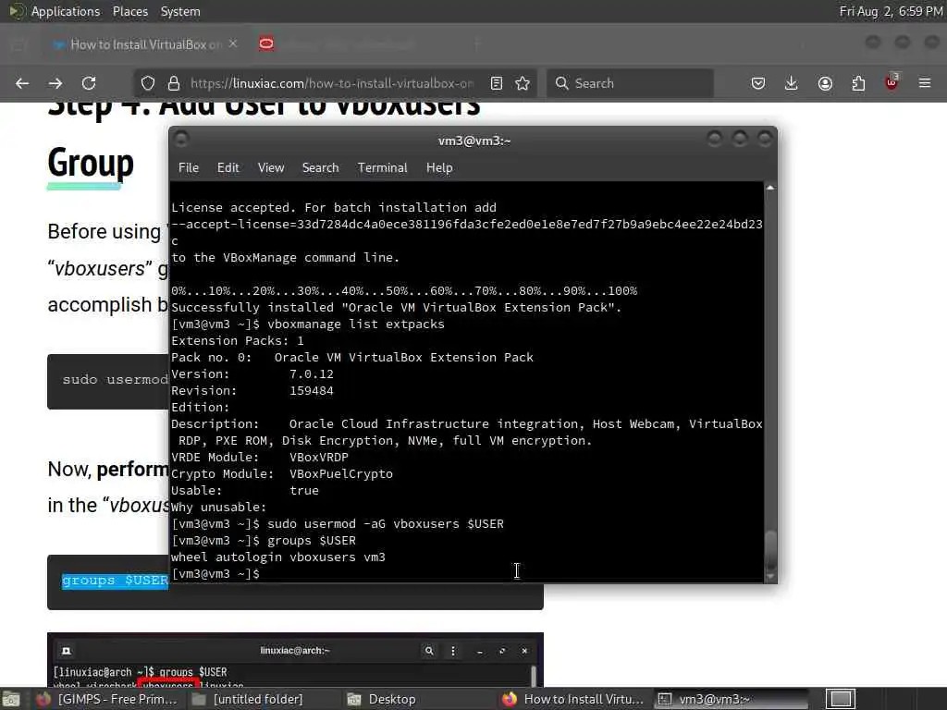947x710 pixels.
Task: Open the Terminal menu in terminal window
Action: [382, 168]
